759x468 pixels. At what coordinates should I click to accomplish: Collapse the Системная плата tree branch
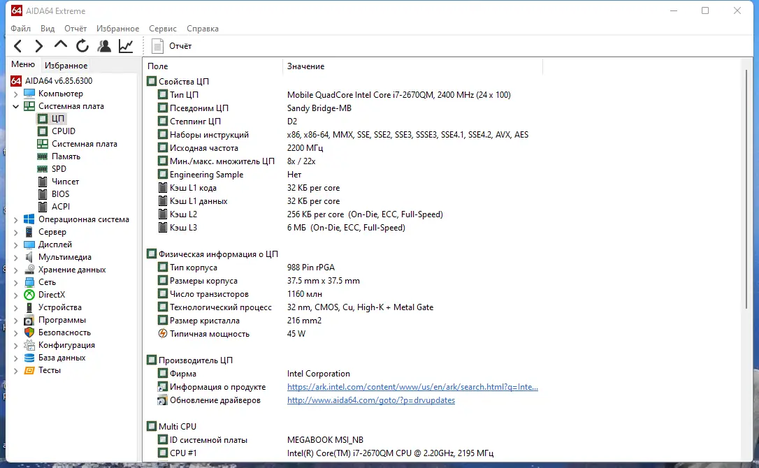tap(15, 105)
